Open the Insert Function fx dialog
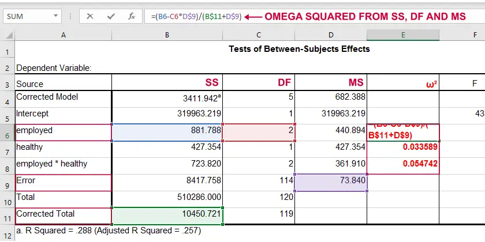 pyautogui.click(x=132, y=16)
